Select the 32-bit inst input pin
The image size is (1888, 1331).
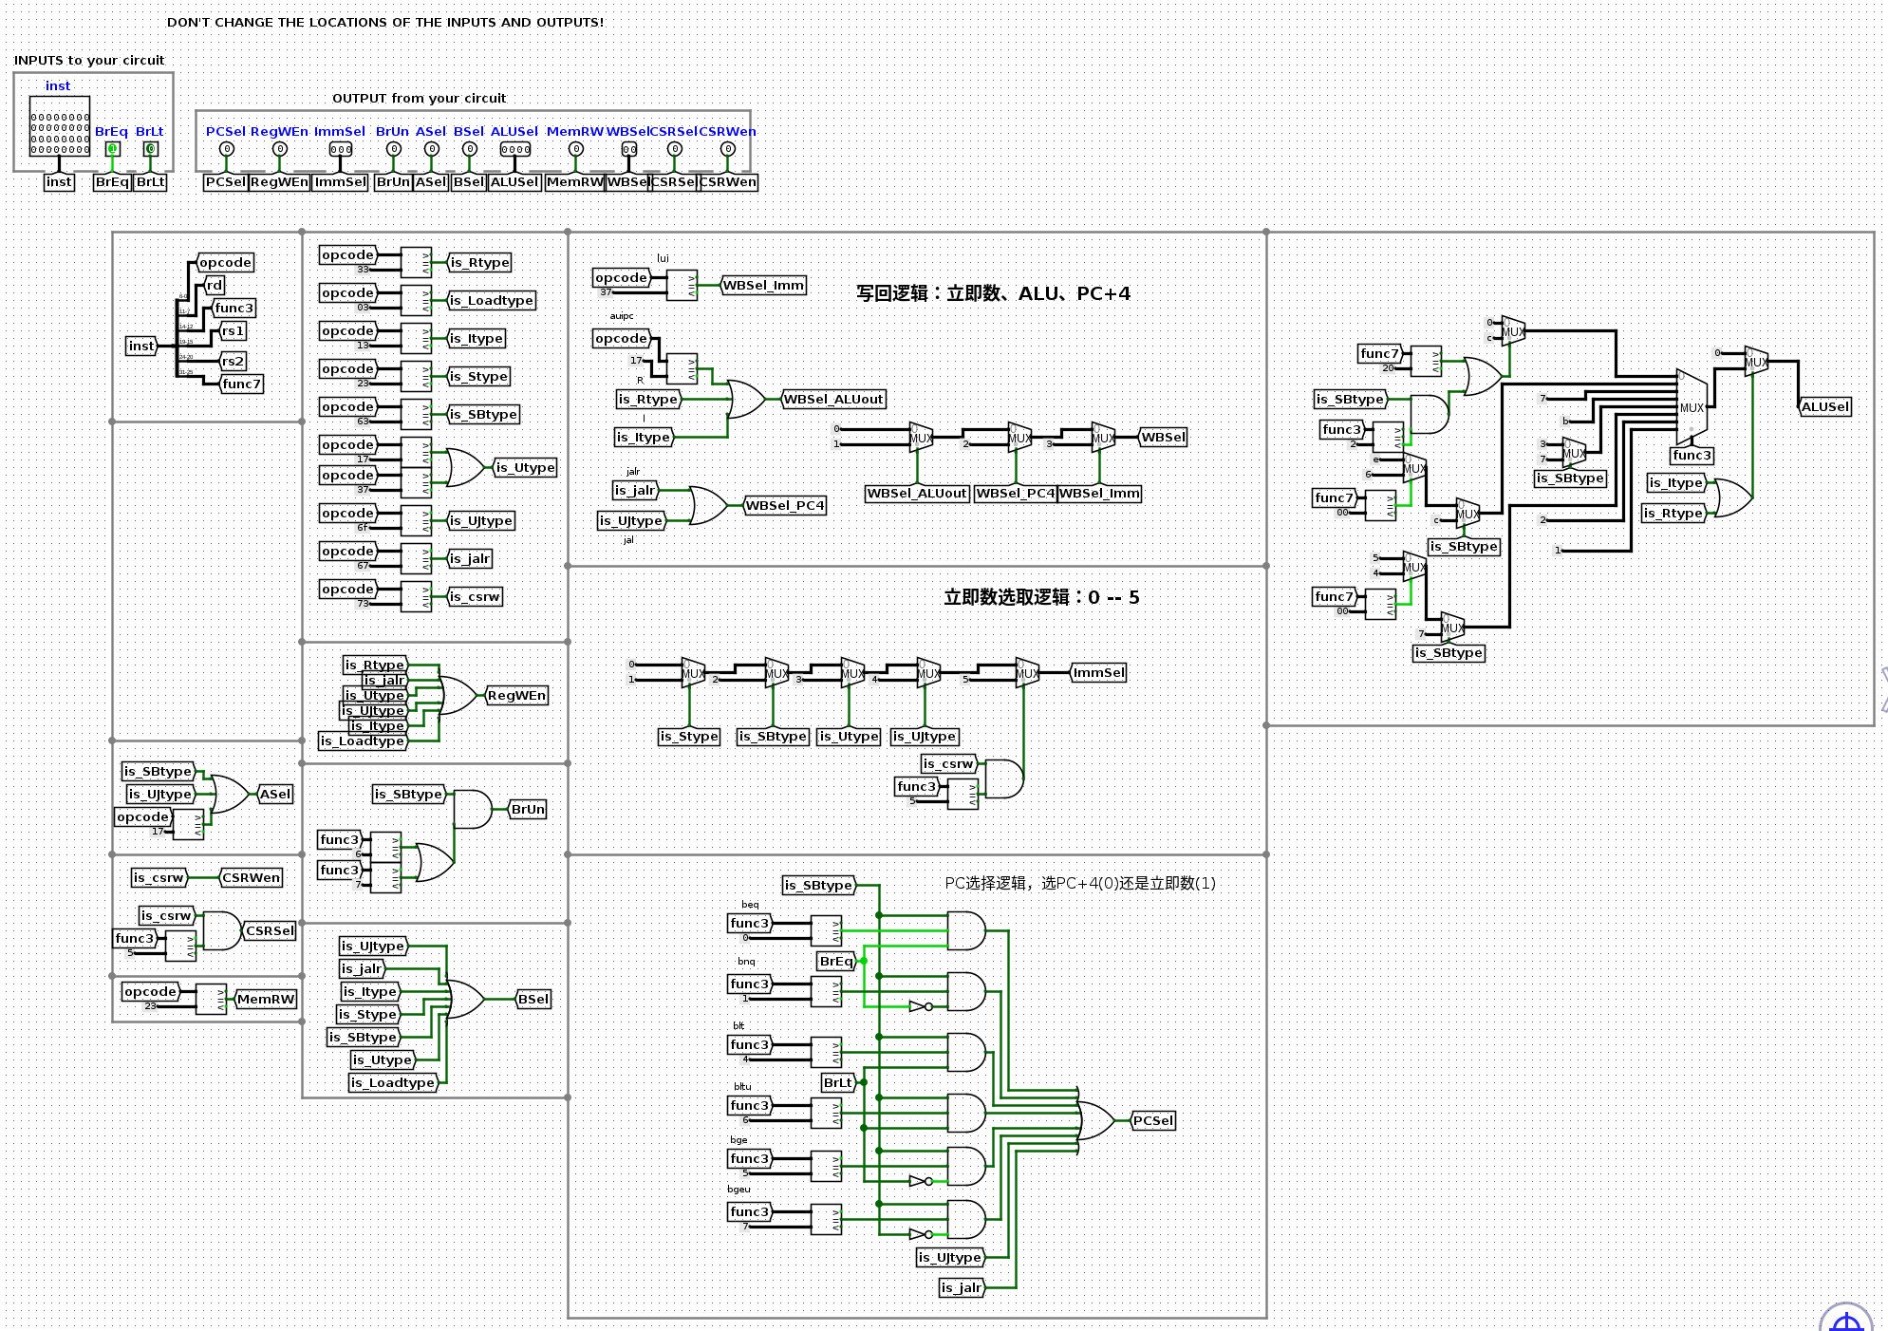point(59,126)
